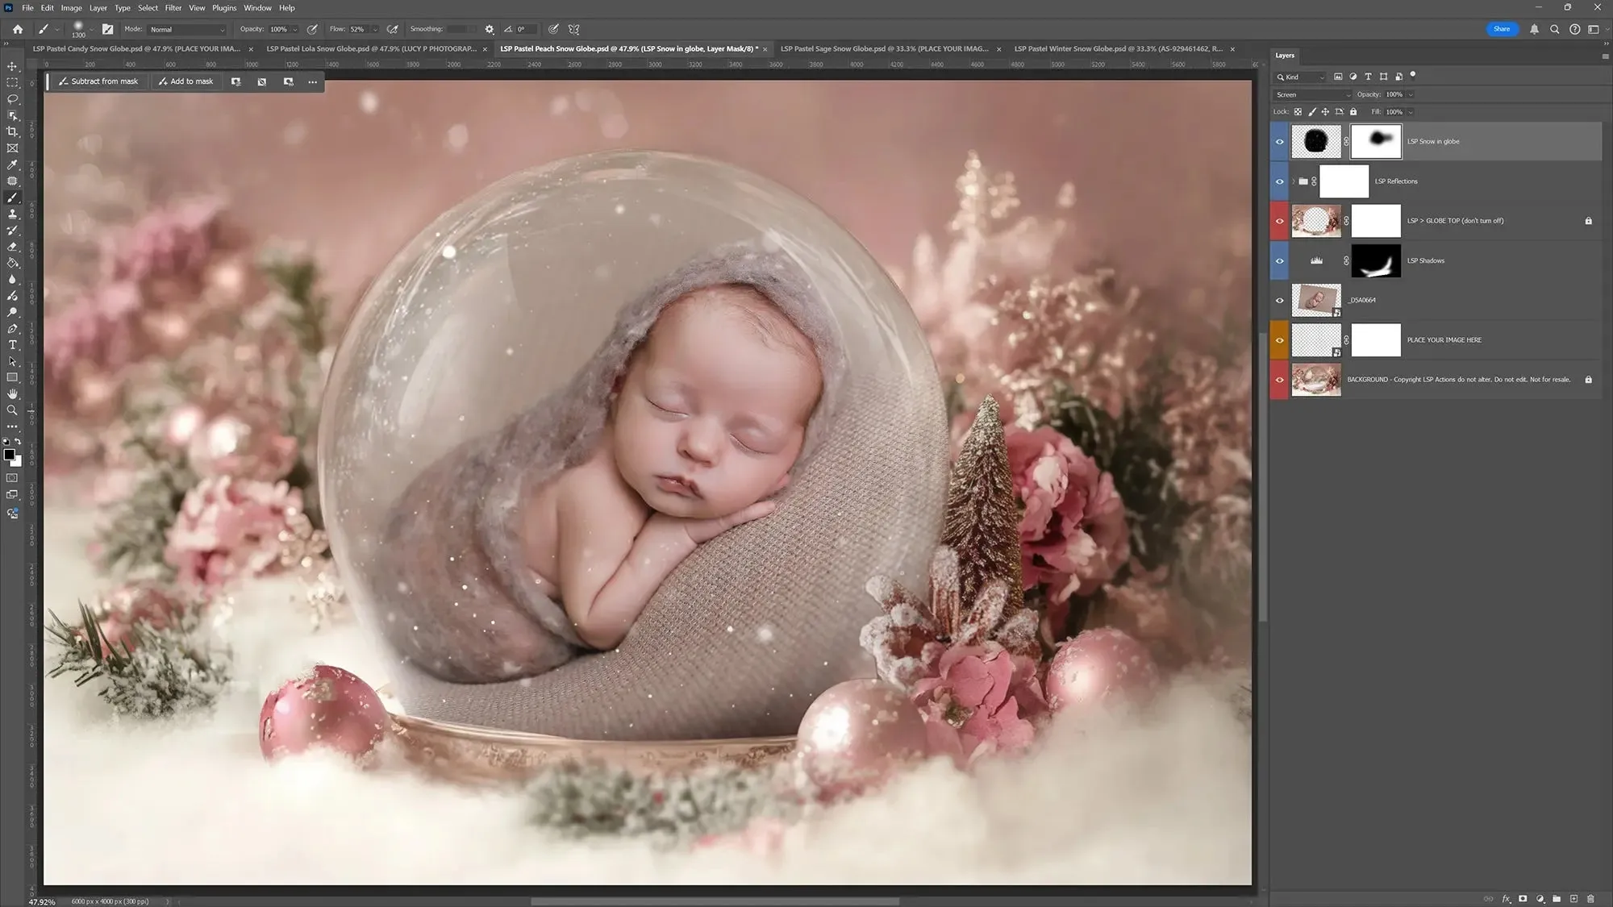Open the layer Opacity dropdown arrow

1411,95
